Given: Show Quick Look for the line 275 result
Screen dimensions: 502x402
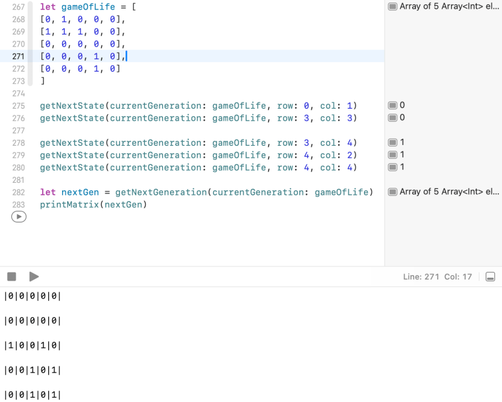Looking at the screenshot, I should point(393,106).
